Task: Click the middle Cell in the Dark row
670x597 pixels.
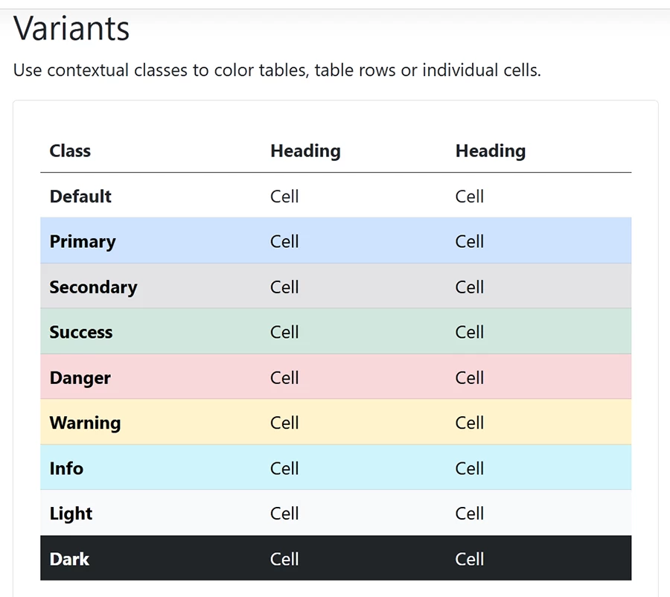Action: pos(284,560)
